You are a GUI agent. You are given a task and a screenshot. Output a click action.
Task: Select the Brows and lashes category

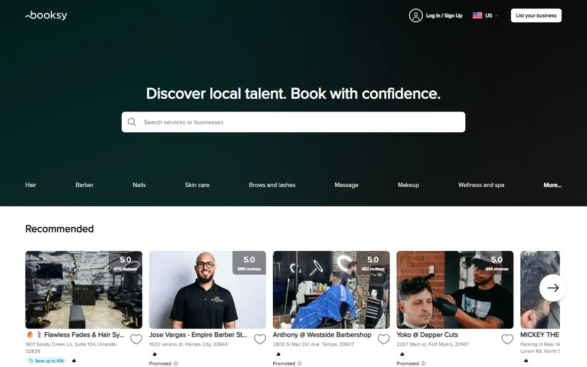click(272, 185)
